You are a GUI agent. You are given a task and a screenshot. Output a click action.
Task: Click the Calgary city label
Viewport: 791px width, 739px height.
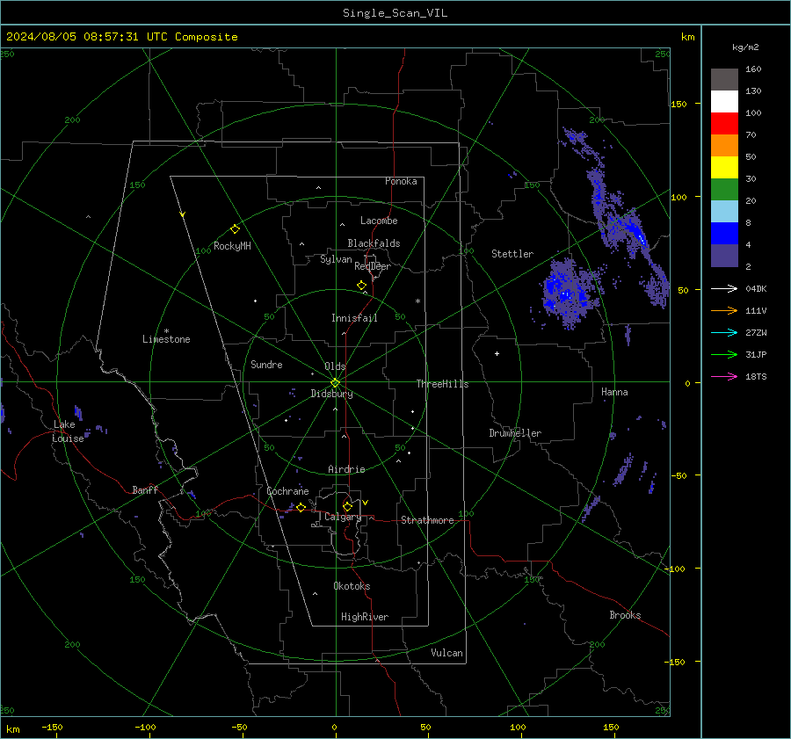click(x=343, y=517)
